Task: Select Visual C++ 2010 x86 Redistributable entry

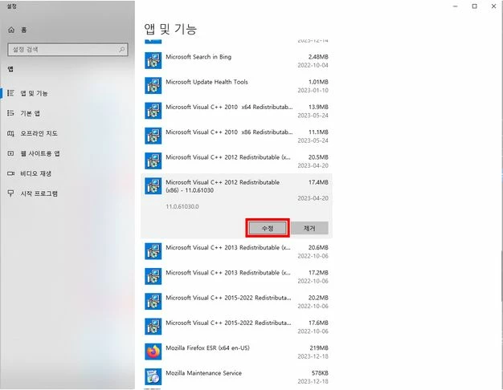Action: [236, 136]
